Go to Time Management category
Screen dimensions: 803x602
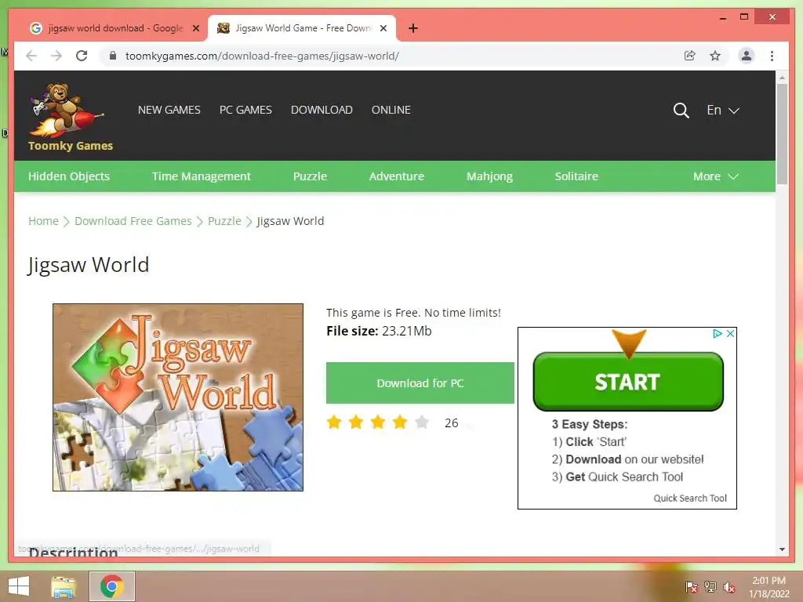pos(202,176)
